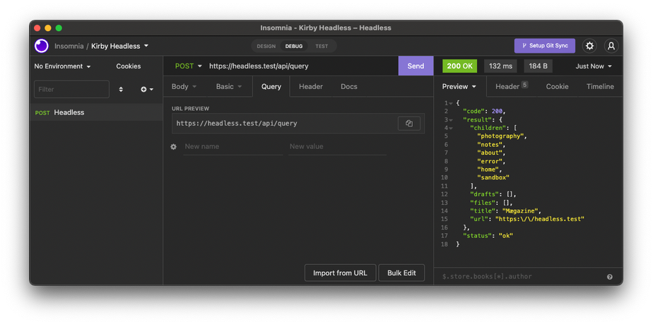This screenshot has height=325, width=653.
Task: Switch to TEST mode
Action: (x=322, y=47)
